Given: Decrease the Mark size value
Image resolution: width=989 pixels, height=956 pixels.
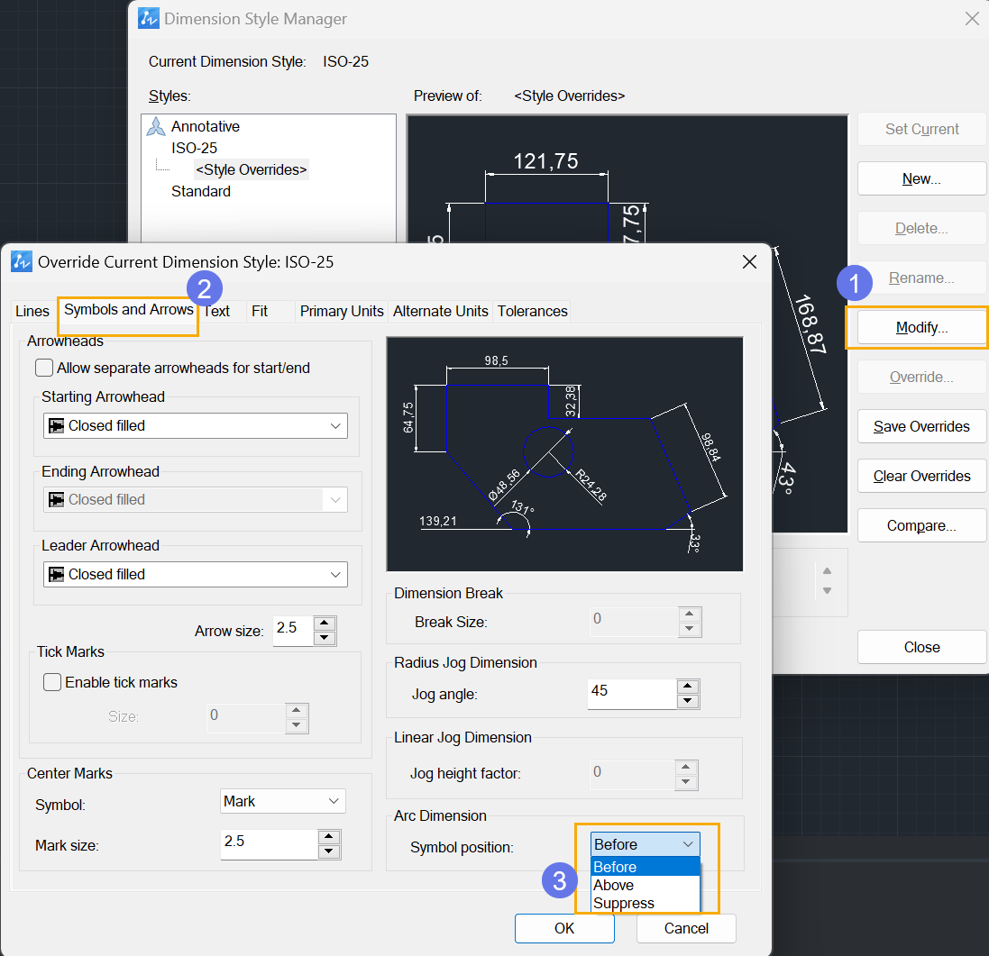Looking at the screenshot, I should (329, 851).
